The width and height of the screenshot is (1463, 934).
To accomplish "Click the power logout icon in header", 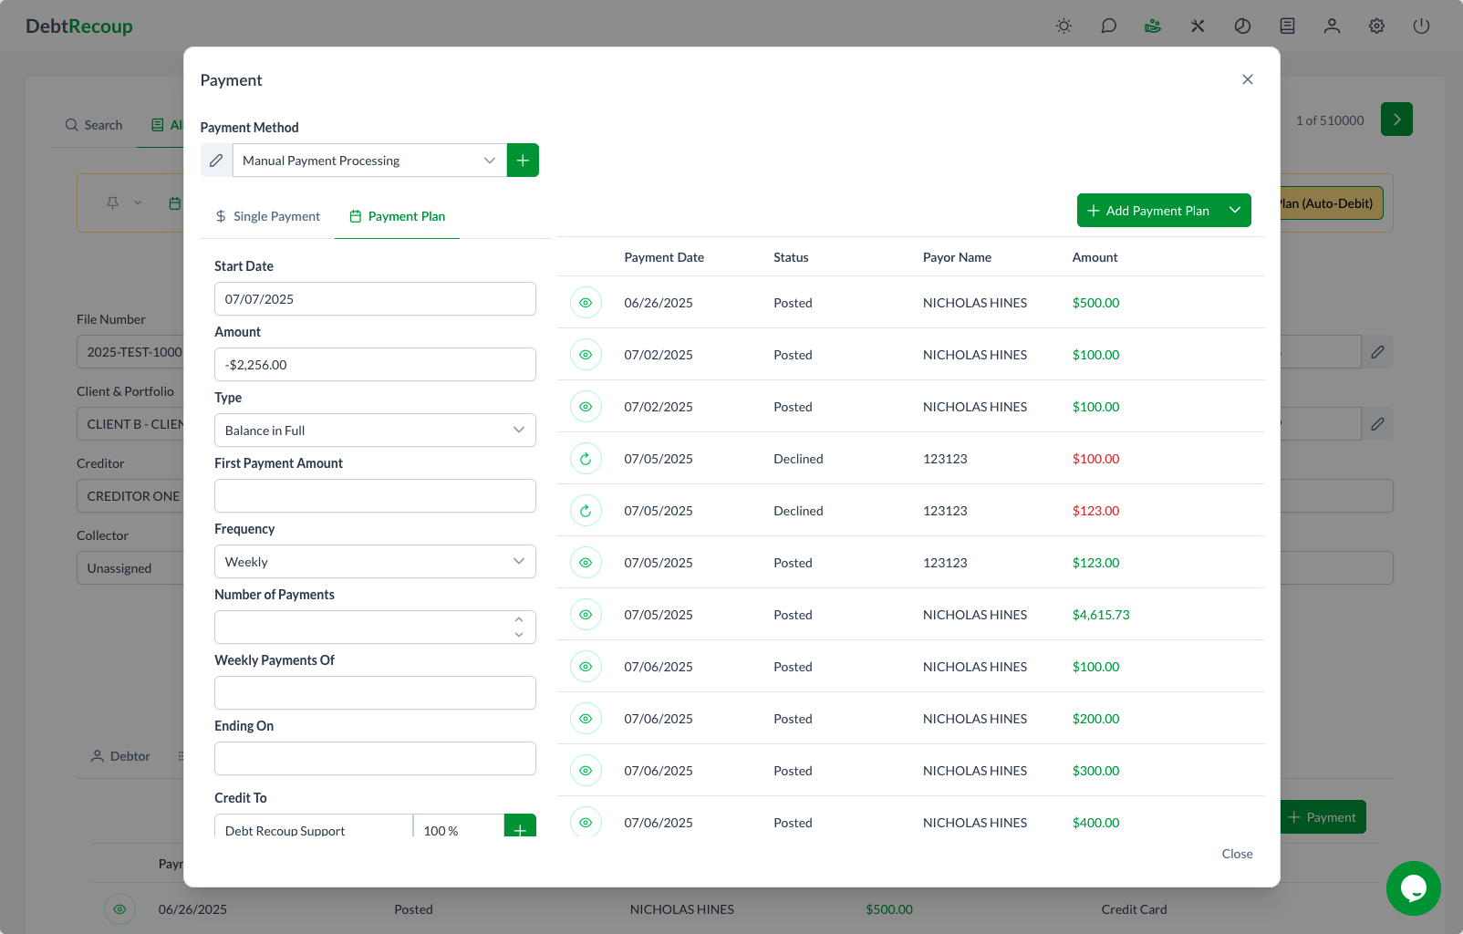I will click(1421, 26).
